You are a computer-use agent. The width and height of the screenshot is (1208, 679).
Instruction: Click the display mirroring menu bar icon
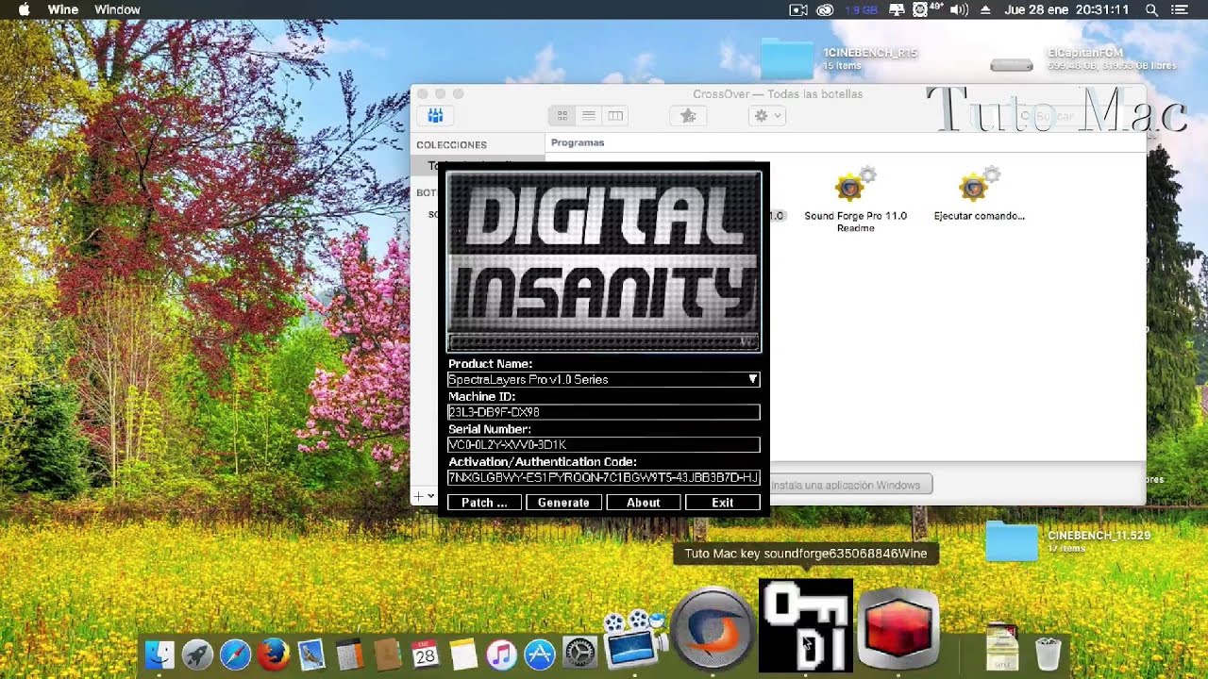[x=896, y=9]
